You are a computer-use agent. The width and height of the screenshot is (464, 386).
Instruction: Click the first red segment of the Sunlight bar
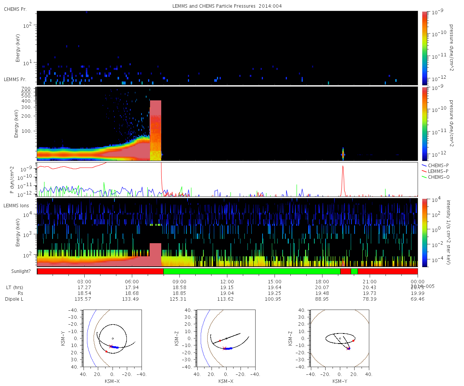(x=100, y=271)
